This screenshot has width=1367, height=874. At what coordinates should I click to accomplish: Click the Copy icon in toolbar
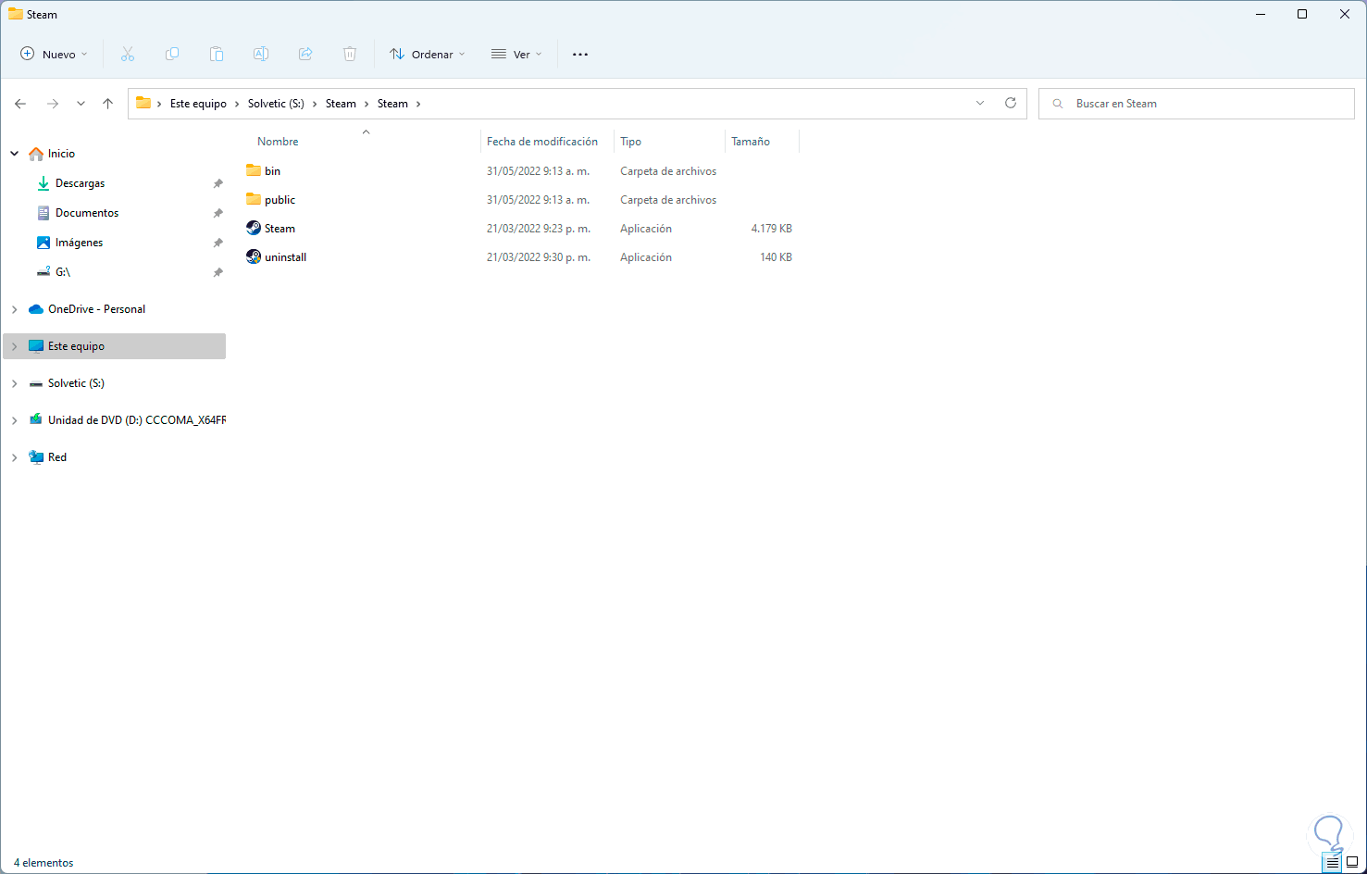pos(172,55)
